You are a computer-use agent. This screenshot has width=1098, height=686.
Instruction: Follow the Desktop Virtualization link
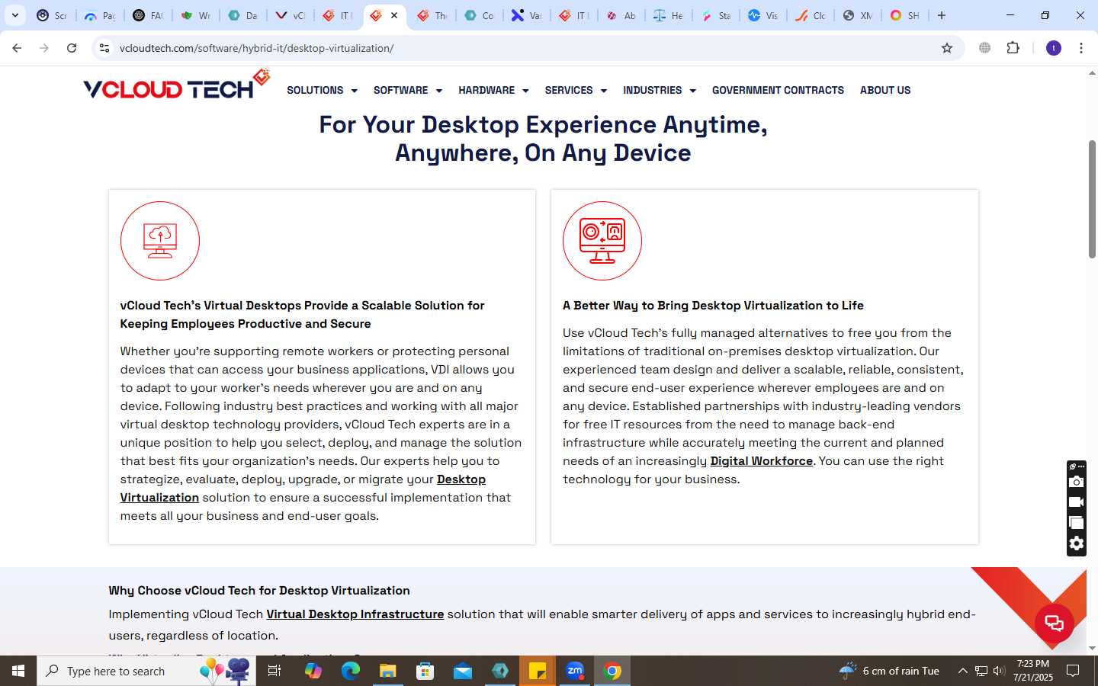pos(461,479)
